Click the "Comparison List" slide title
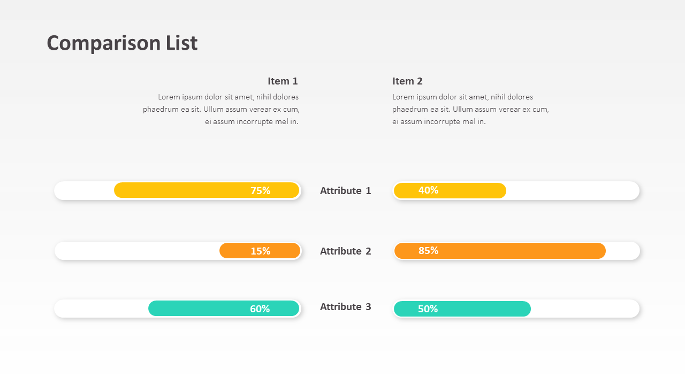Viewport: 685px width, 385px height. pyautogui.click(x=122, y=43)
